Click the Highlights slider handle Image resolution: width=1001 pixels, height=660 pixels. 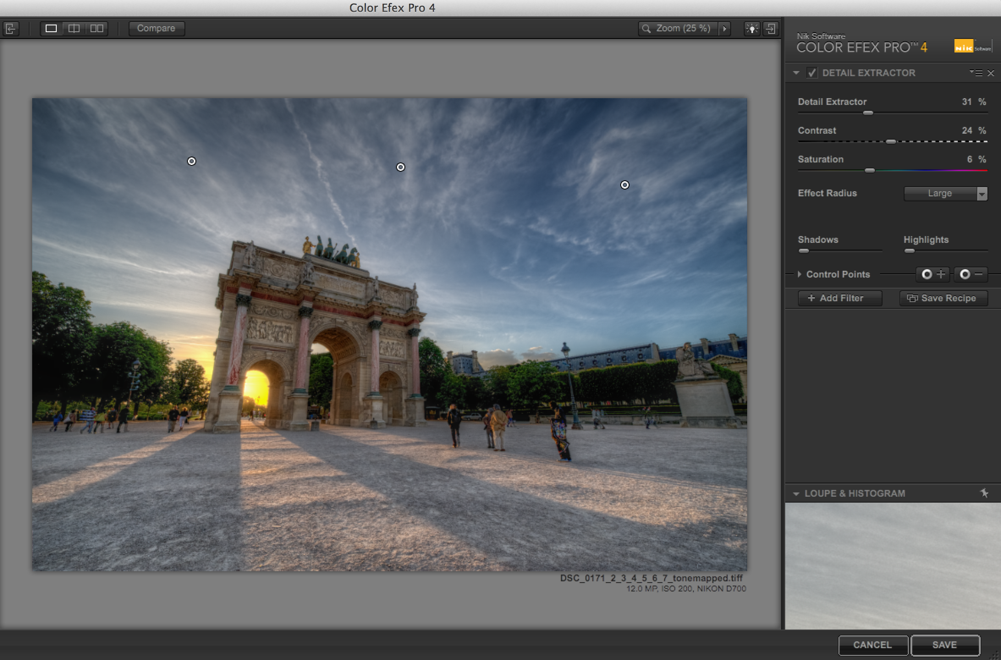[909, 251]
